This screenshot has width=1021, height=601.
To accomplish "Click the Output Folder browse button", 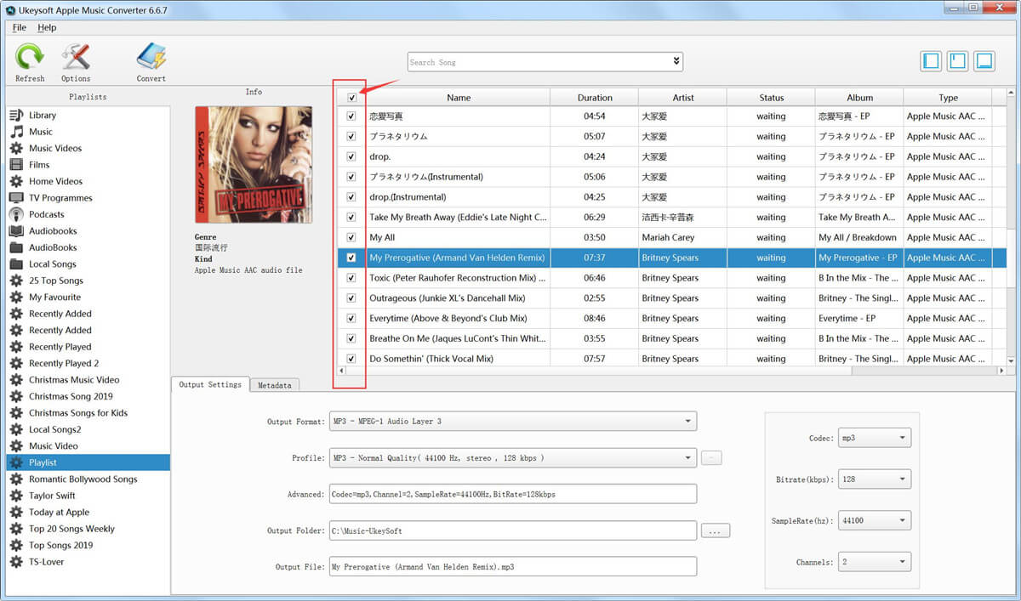I will click(x=716, y=530).
